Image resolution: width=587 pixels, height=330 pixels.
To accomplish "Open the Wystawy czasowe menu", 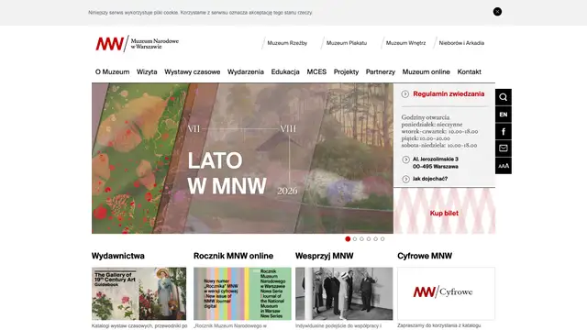I will 193,71.
